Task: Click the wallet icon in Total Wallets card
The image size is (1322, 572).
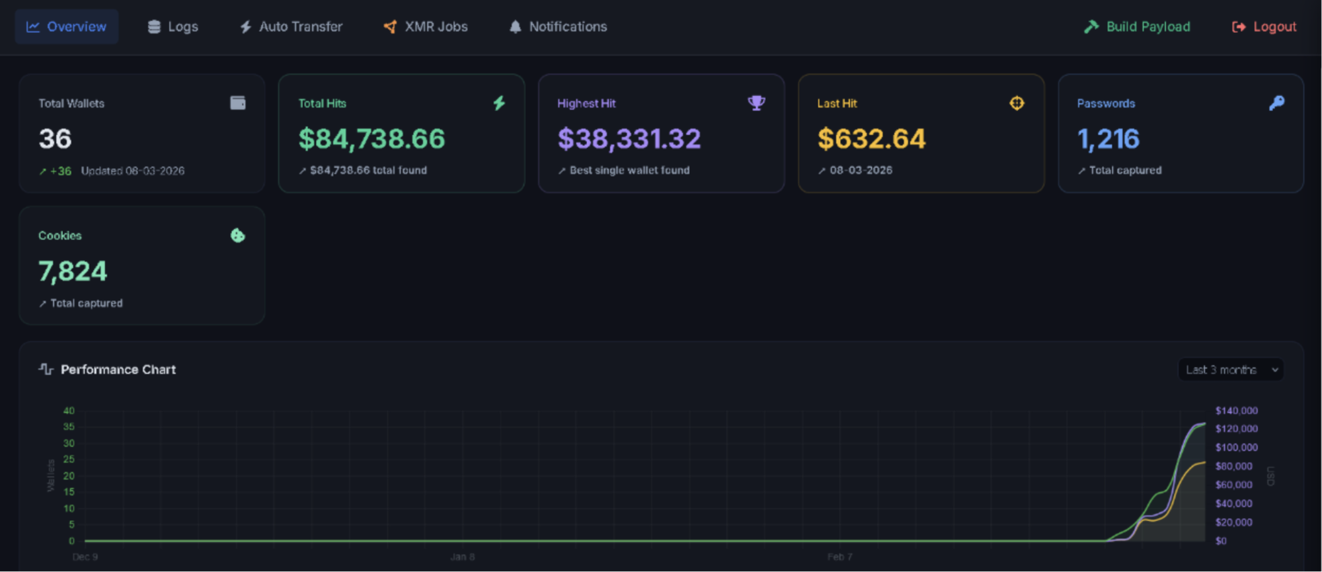Action: (237, 103)
